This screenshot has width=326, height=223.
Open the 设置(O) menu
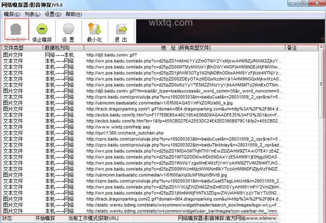53,14
